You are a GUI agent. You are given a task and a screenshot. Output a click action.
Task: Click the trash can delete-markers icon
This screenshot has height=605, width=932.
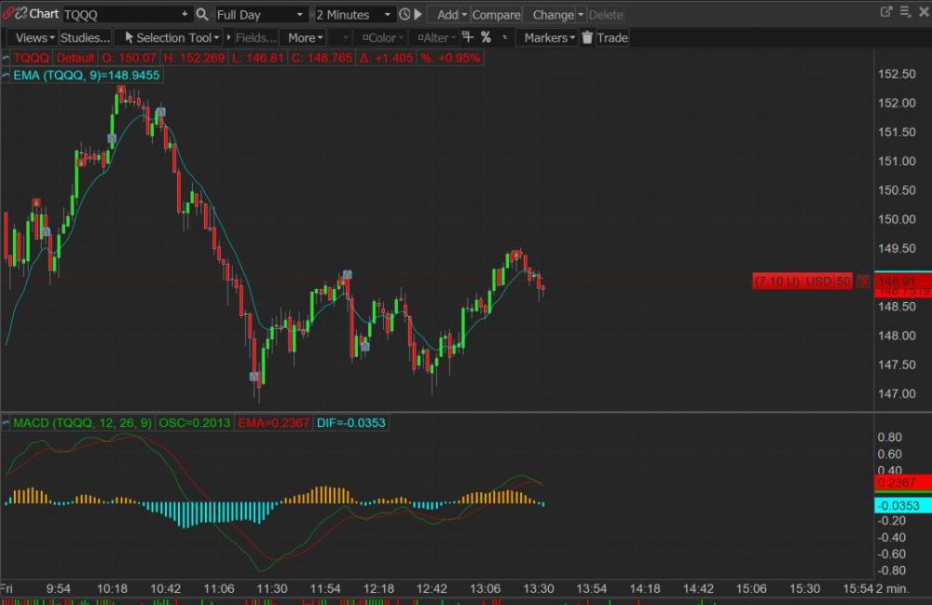(587, 37)
